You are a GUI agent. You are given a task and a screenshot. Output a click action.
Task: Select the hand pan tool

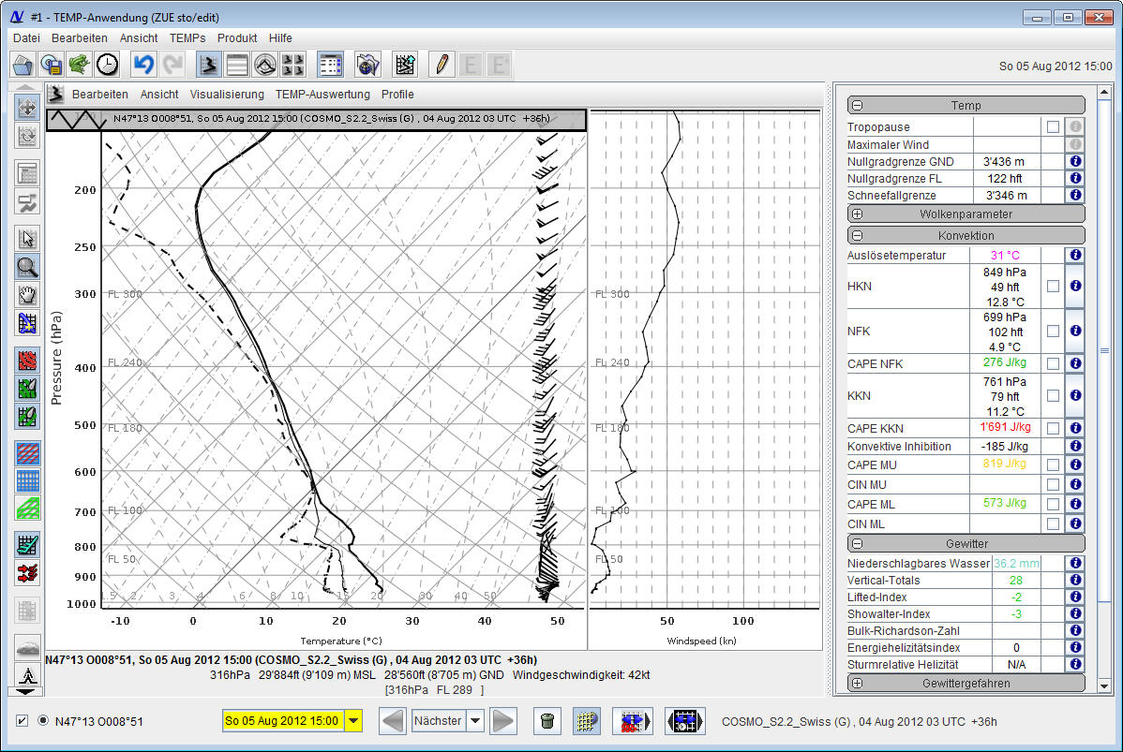point(28,294)
